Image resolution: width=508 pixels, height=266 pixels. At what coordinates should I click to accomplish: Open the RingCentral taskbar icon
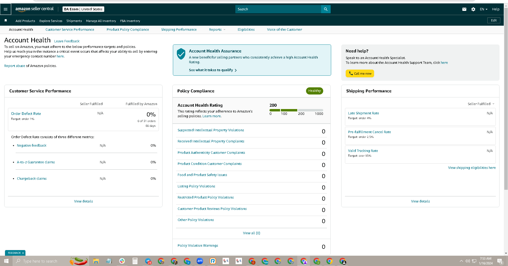click(213, 261)
